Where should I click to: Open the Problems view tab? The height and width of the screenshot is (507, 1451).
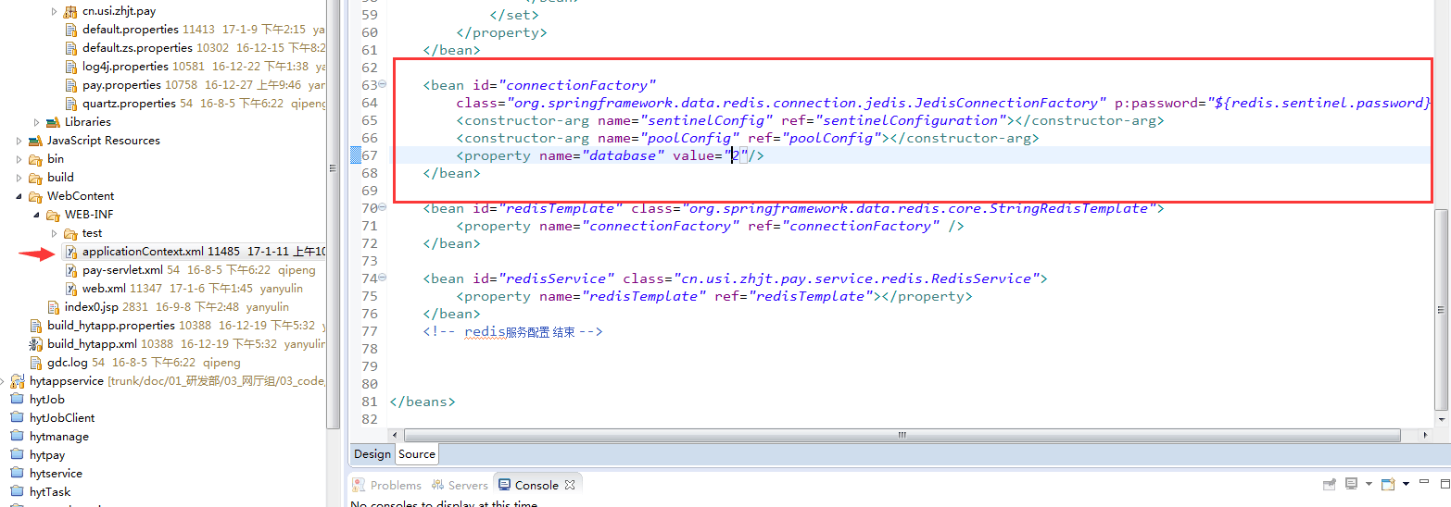387,485
